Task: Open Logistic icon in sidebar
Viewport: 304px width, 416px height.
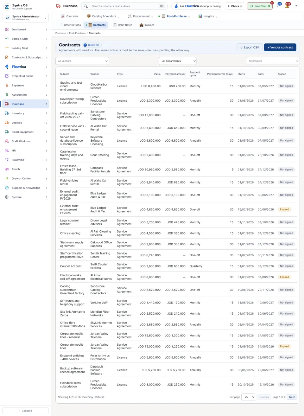Action: [7, 123]
